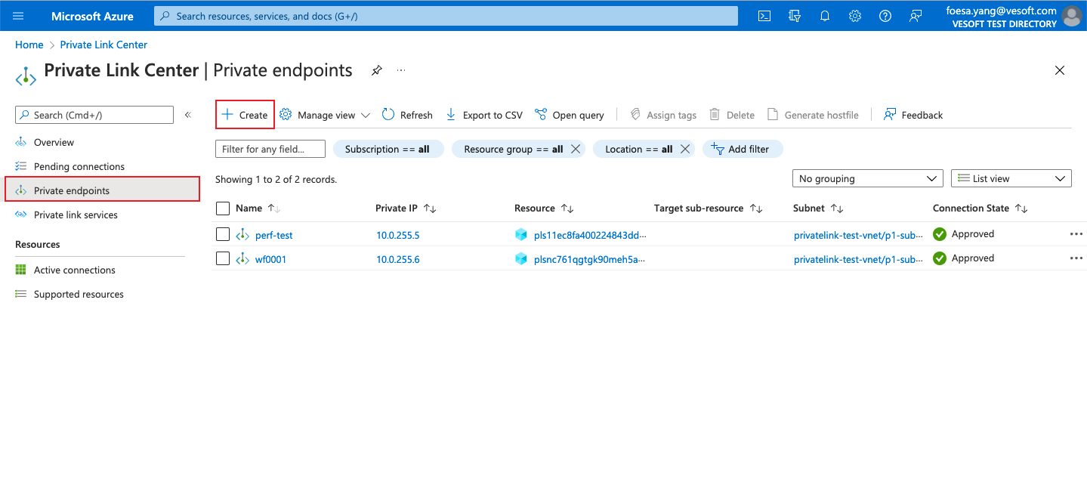Click the Delete toolbar button
The width and height of the screenshot is (1087, 491).
[732, 115]
